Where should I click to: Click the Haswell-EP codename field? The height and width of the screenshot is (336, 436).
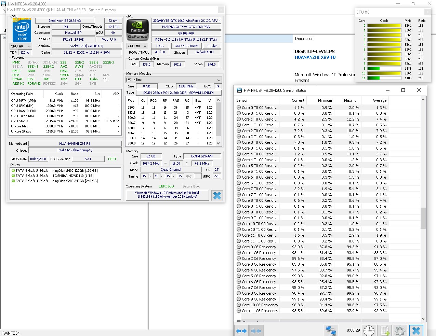[x=73, y=33]
